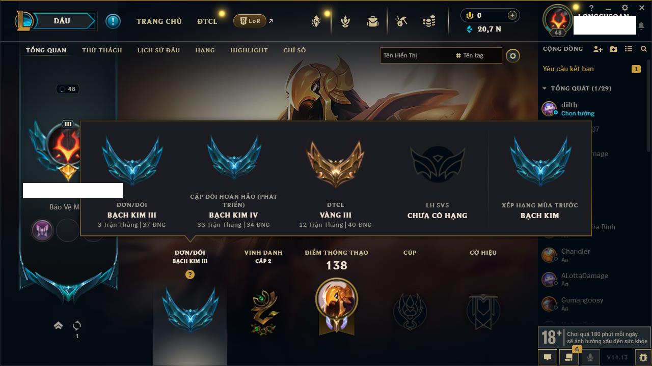Open the friends list search icon
Image resolution: width=652 pixels, height=366 pixels.
point(644,49)
